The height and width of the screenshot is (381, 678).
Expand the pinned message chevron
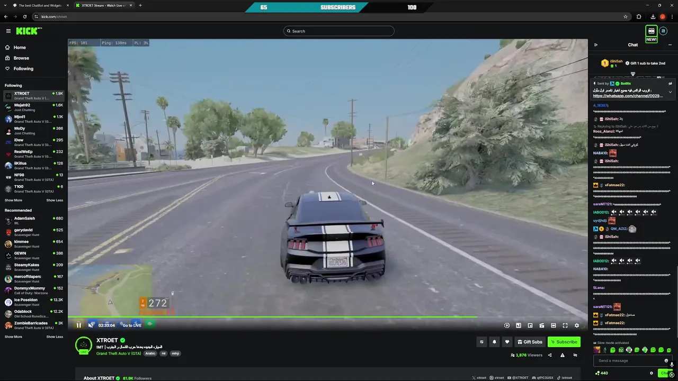point(670,92)
